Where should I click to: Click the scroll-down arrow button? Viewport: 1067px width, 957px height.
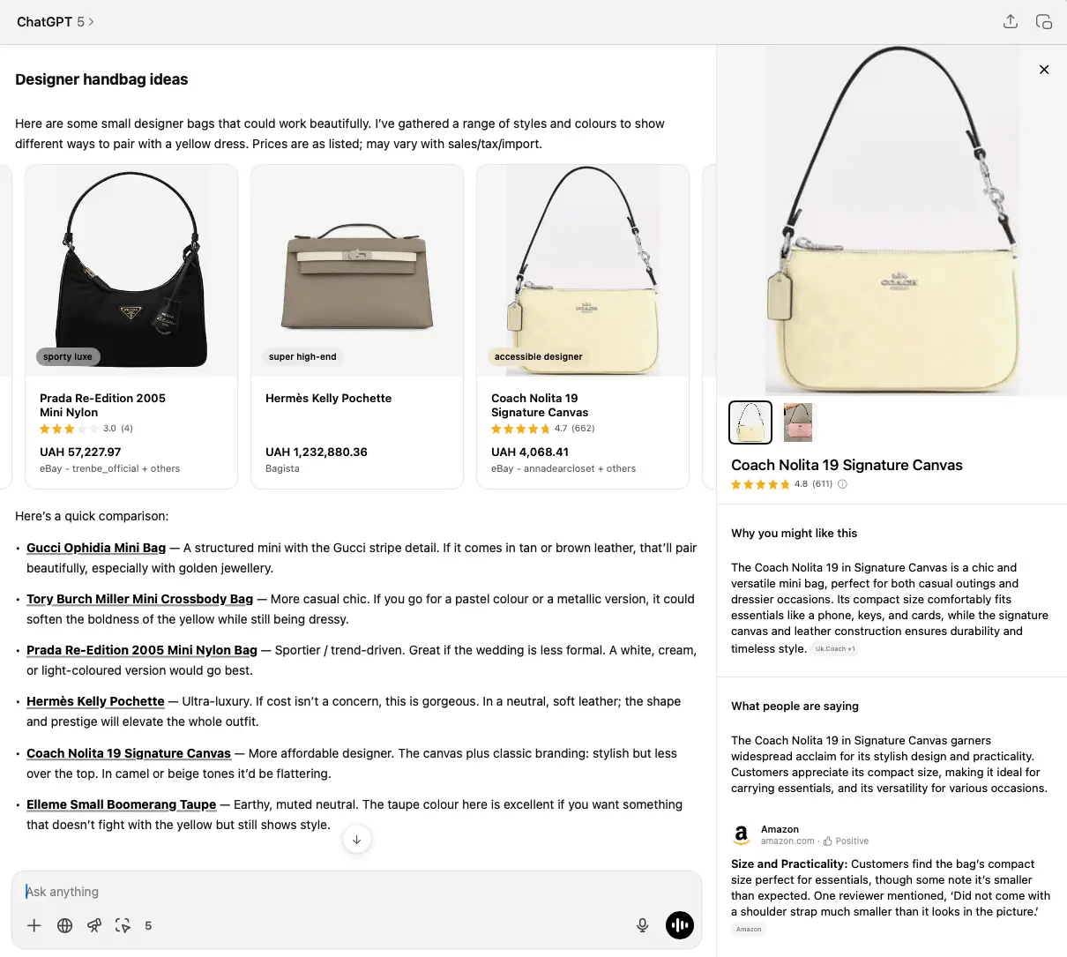[356, 840]
